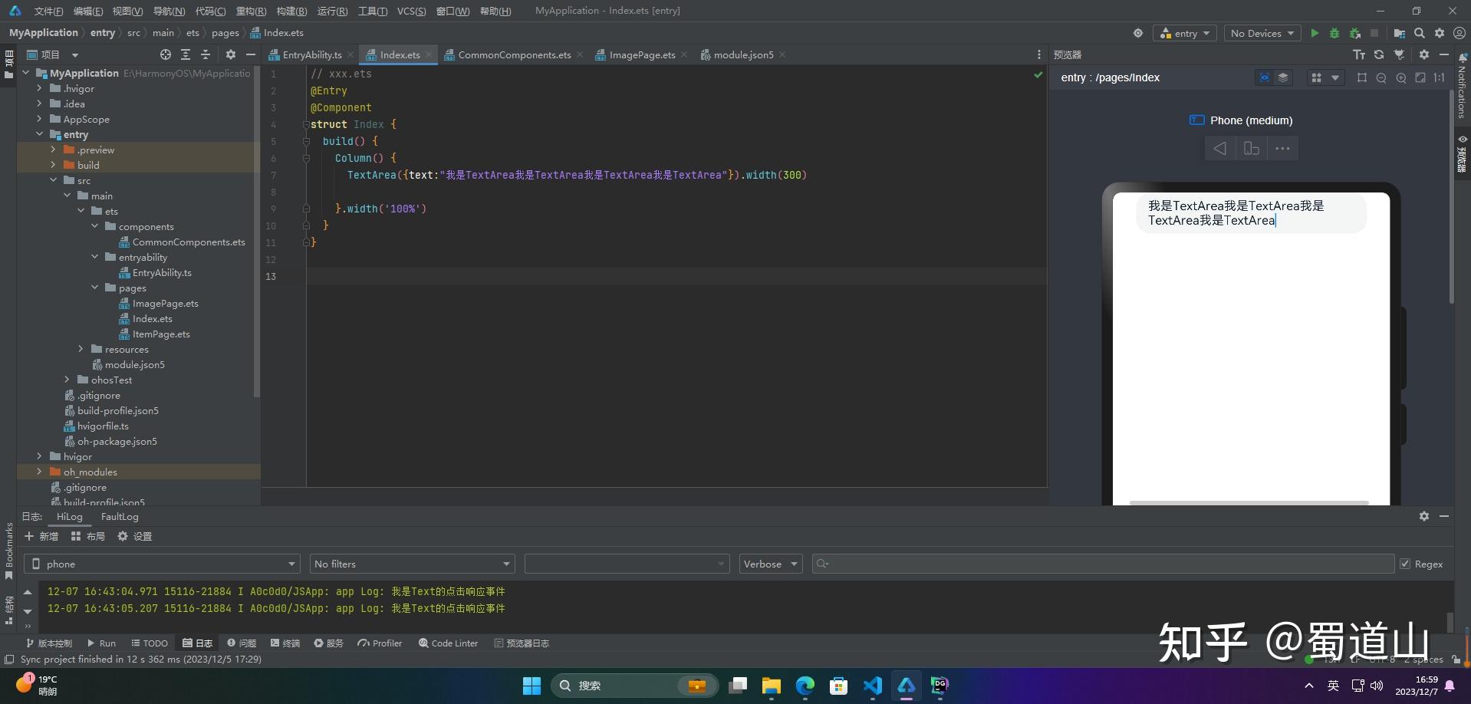
Task: Collapse all icon in project panel toolbar
Action: click(206, 54)
